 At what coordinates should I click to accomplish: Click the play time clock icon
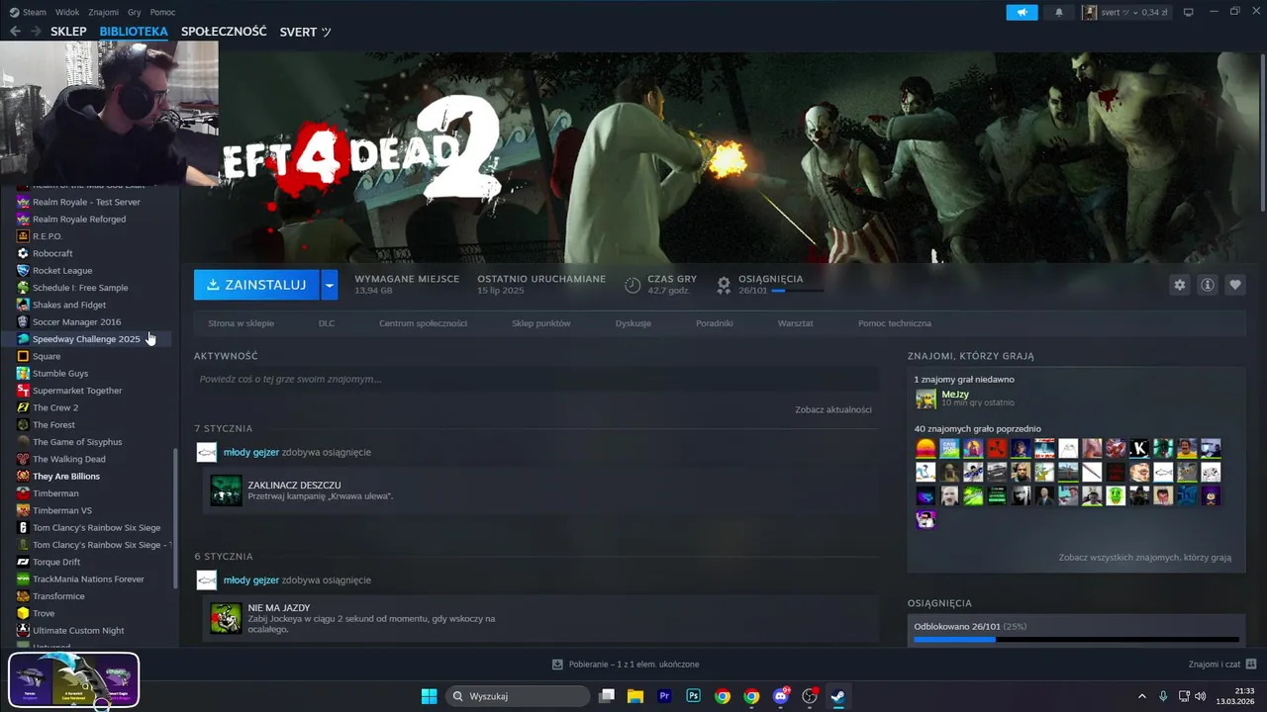(633, 285)
